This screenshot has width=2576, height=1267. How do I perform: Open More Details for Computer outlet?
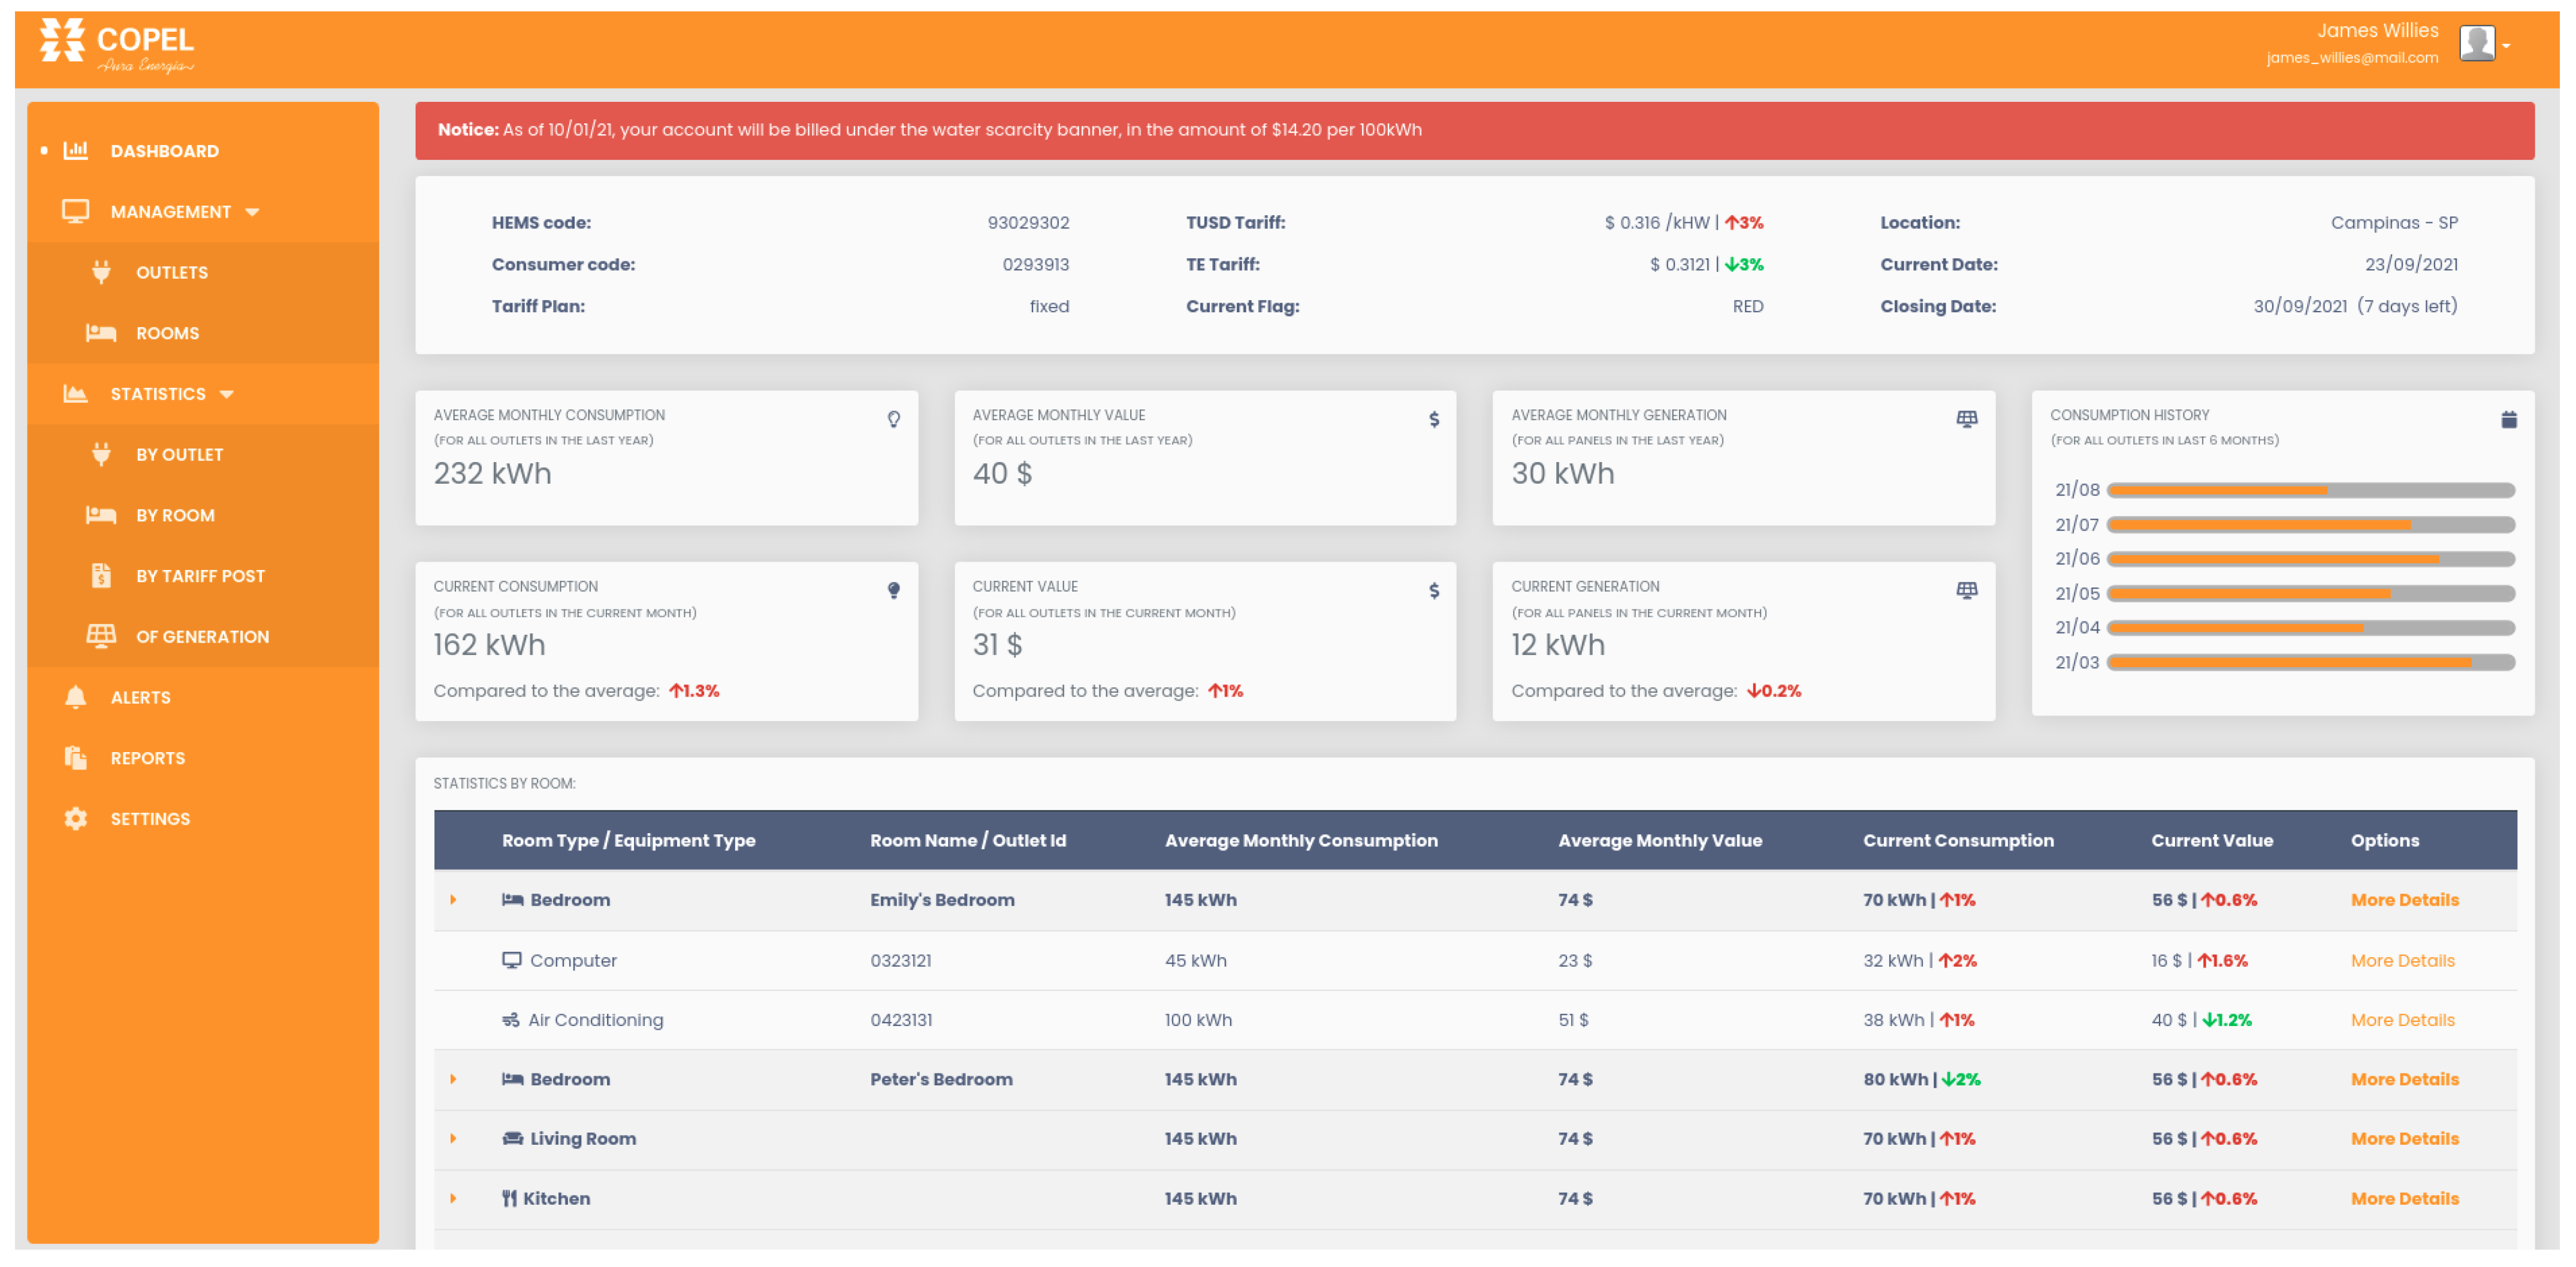2402,960
